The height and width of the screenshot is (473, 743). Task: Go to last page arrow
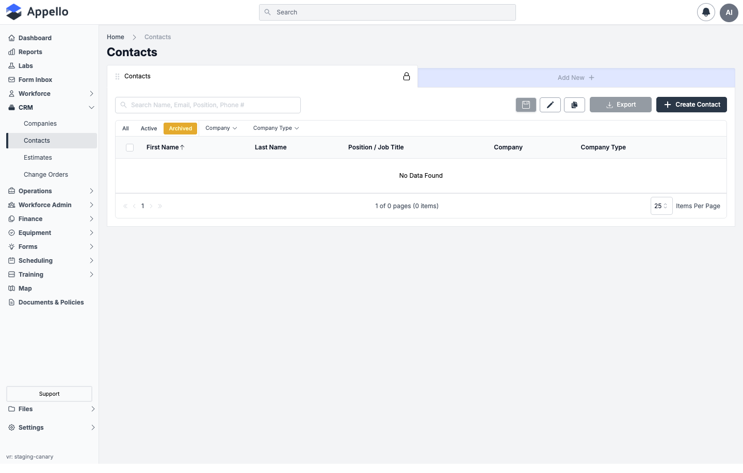160,206
